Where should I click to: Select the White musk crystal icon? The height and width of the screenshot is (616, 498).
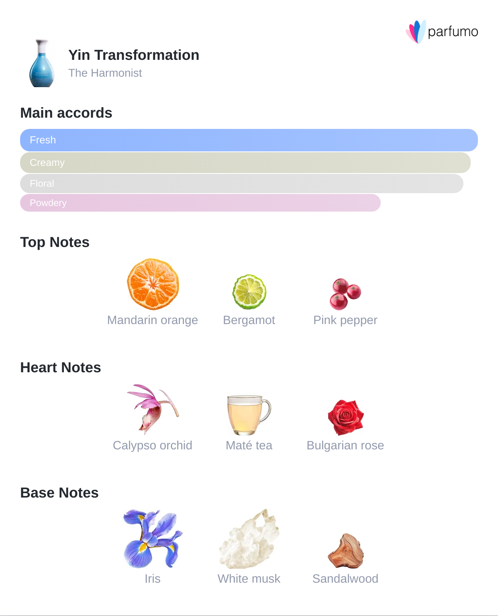click(249, 539)
